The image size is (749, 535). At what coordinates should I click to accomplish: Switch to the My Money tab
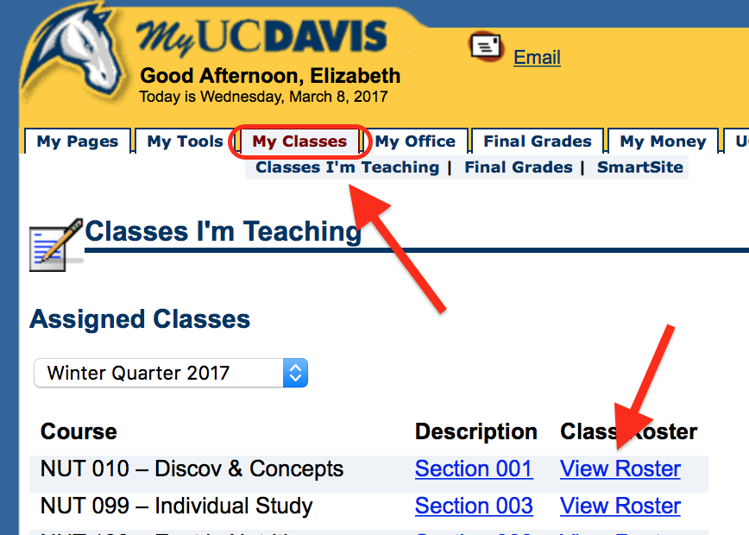[x=663, y=142]
